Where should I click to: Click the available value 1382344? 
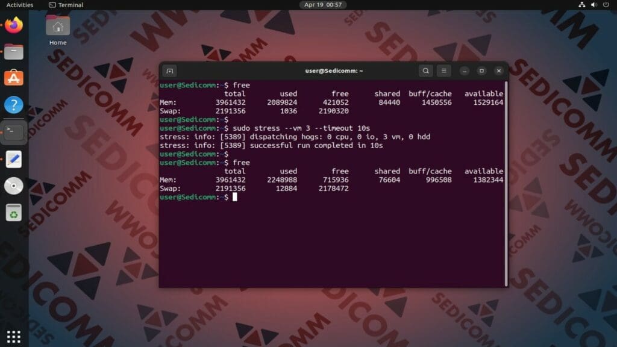[488, 180]
